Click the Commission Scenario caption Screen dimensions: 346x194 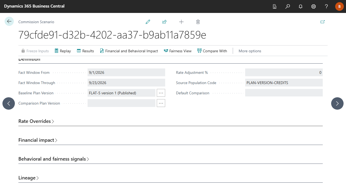point(36,22)
